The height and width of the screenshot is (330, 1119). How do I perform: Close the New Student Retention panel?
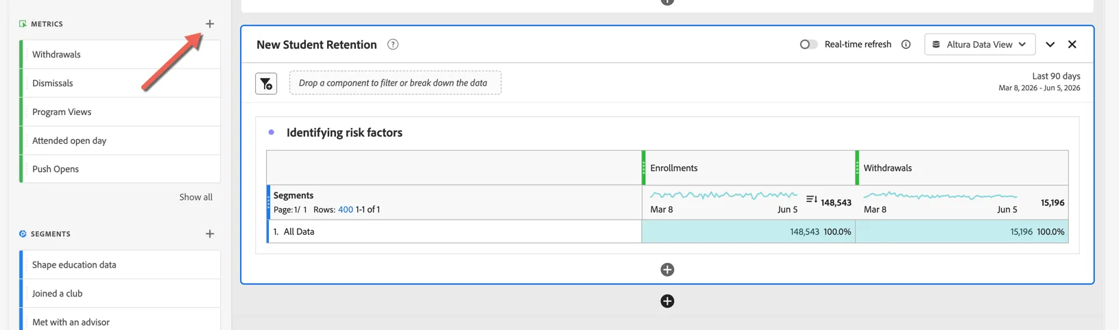pos(1072,45)
